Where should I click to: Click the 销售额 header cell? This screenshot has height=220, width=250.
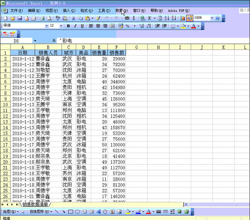tap(117, 53)
